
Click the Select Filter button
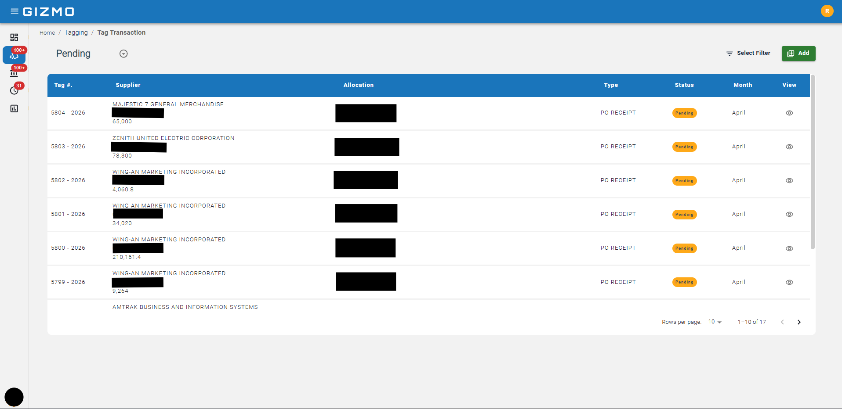748,53
